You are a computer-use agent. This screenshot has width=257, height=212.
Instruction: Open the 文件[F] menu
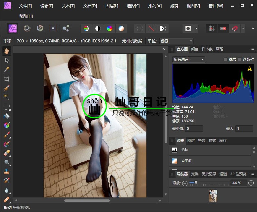[26, 6]
